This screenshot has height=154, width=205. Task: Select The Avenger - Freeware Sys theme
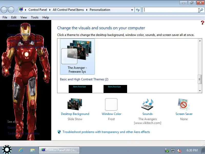[x=77, y=56]
